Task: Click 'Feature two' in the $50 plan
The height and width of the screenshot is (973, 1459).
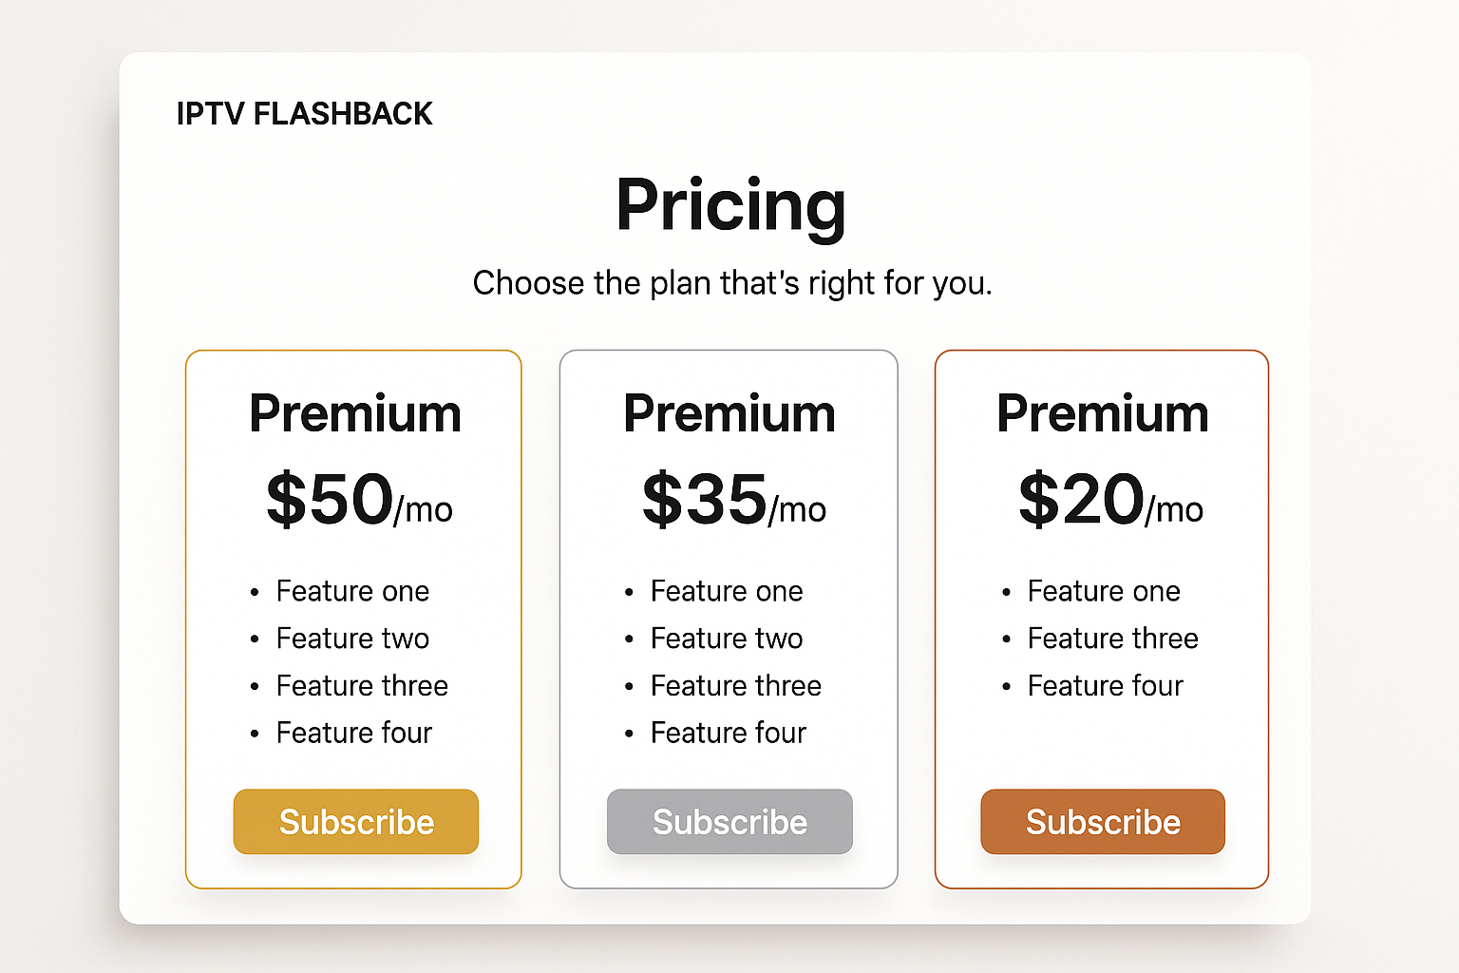Action: (x=352, y=639)
